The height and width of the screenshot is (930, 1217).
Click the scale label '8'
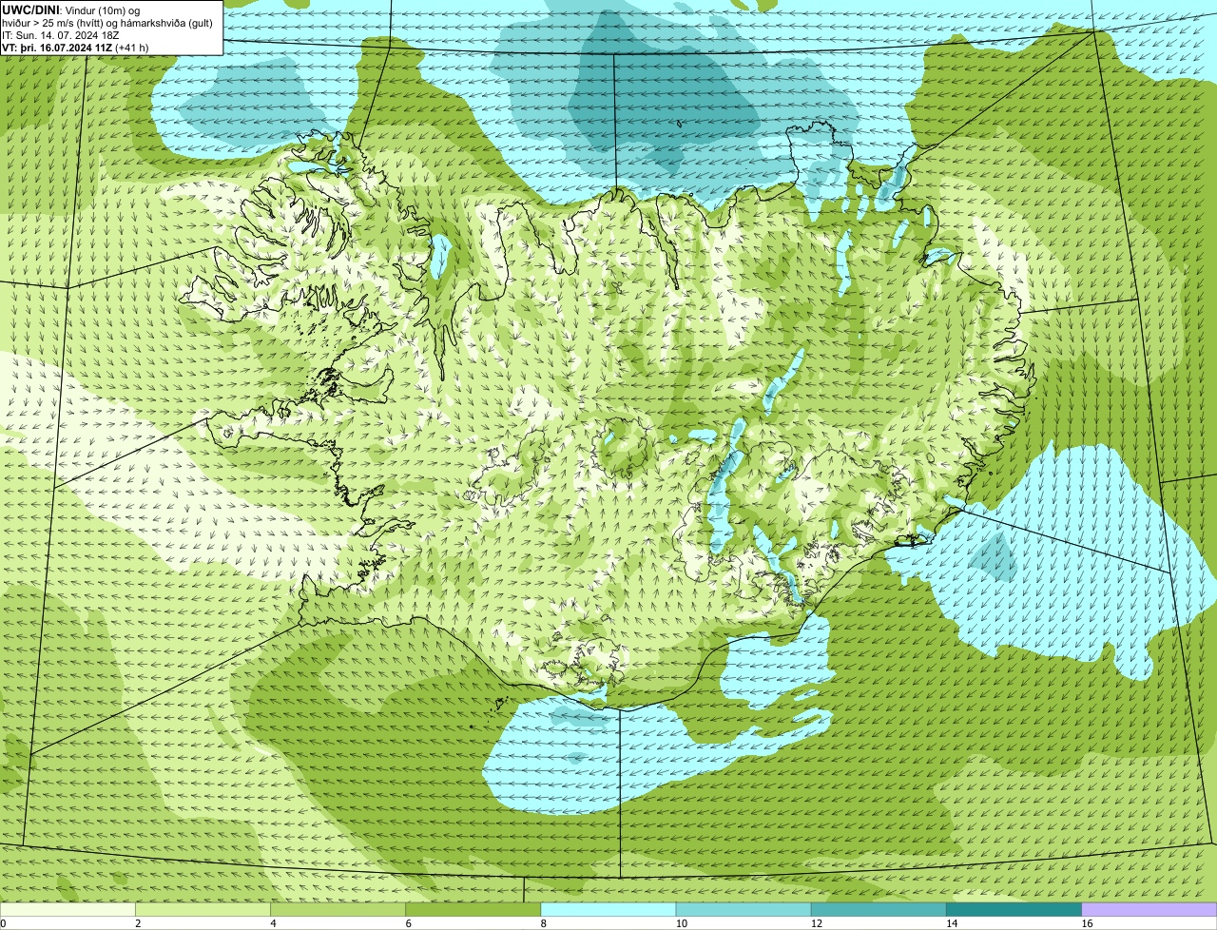pos(544,923)
